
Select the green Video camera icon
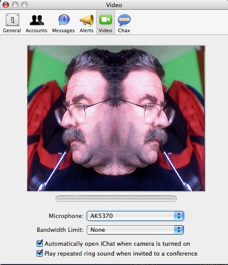coord(105,20)
